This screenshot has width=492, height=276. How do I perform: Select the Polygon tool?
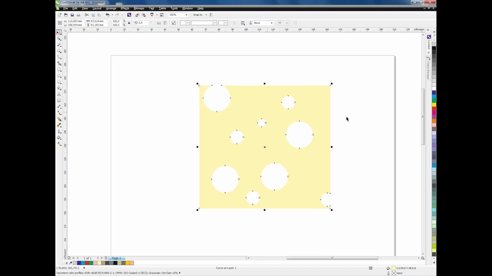[59, 82]
